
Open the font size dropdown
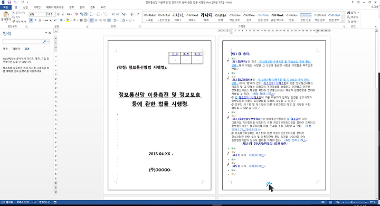tap(54, 14)
